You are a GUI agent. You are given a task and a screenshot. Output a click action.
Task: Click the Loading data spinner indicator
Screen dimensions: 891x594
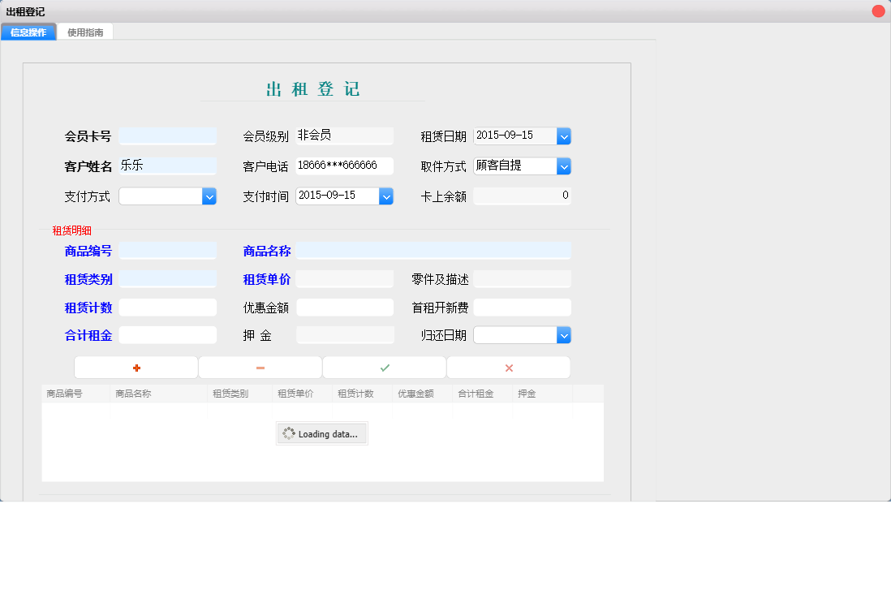click(x=321, y=433)
